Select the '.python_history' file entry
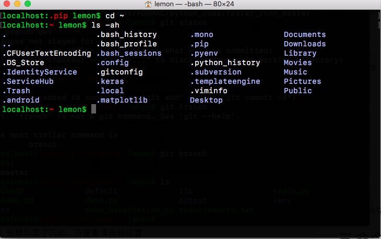381x239 pixels. [225, 63]
